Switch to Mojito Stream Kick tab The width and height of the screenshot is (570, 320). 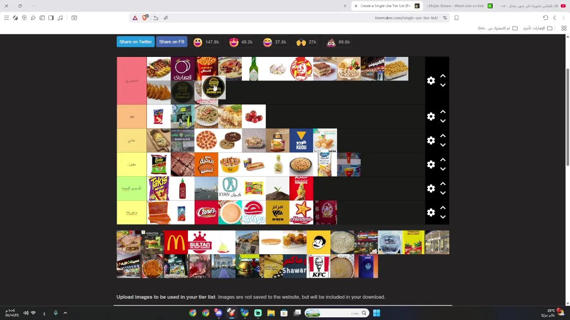tap(459, 6)
